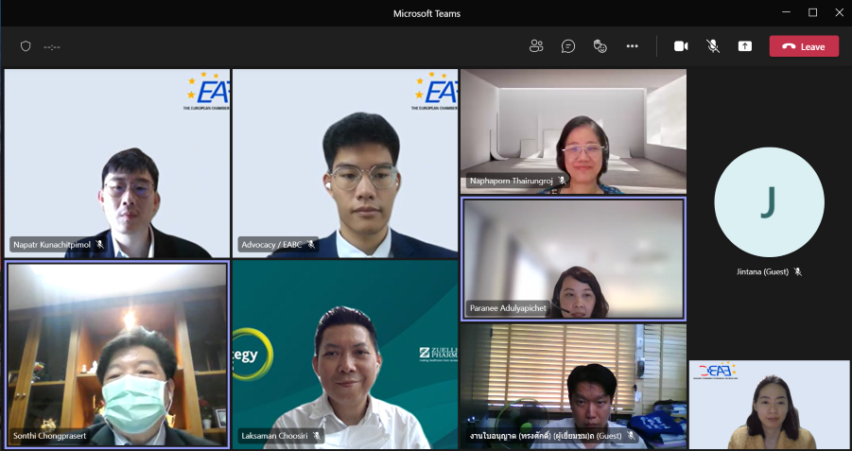Select Naphaporn Thairungroj's video tile
Image resolution: width=852 pixels, height=451 pixels.
(573, 131)
